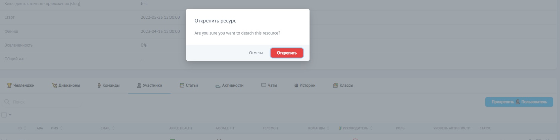Click the Статус column header

(x=485, y=128)
